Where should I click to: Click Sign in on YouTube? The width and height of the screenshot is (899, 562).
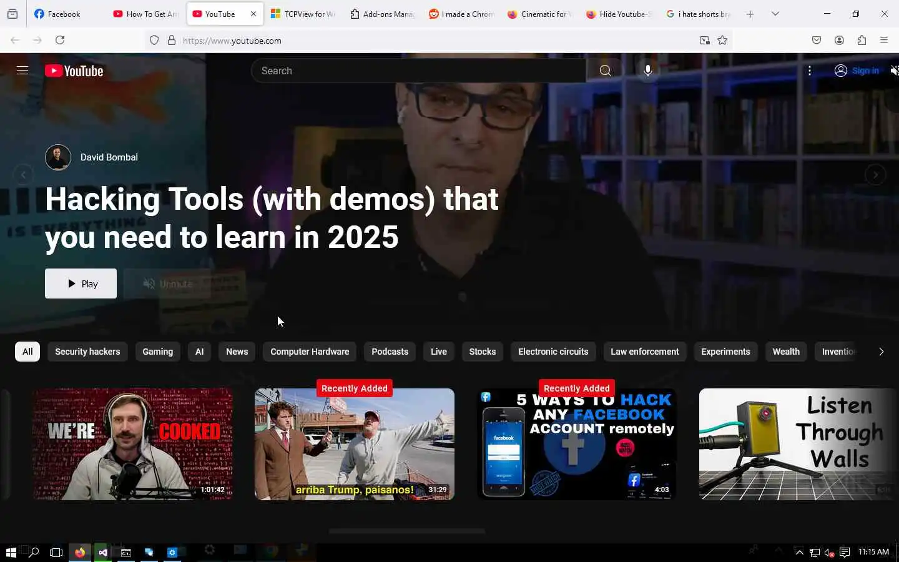click(x=857, y=71)
